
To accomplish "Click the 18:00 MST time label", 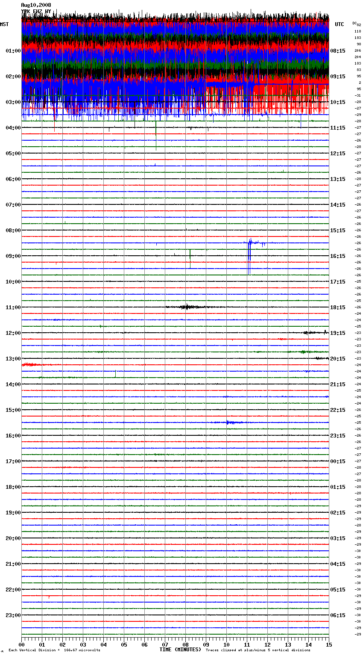I will click(x=13, y=487).
